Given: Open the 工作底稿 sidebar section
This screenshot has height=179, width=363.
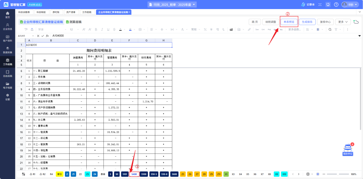Looking at the screenshot, I should pyautogui.click(x=7, y=62).
